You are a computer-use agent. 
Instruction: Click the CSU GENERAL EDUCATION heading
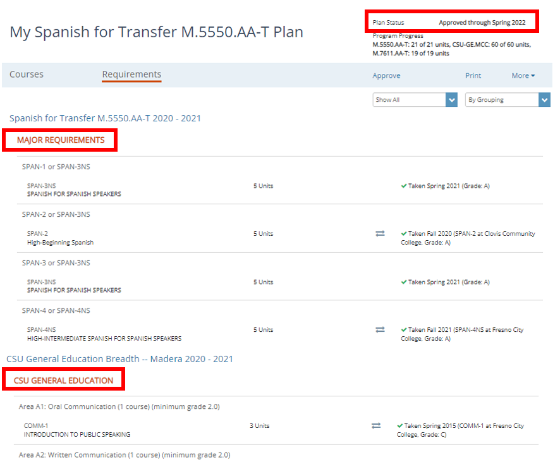(x=64, y=380)
